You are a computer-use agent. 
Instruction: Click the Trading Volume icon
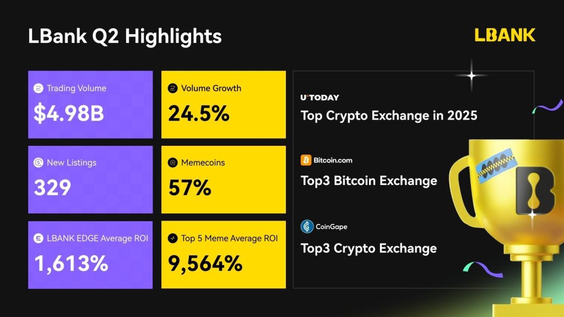39,89
